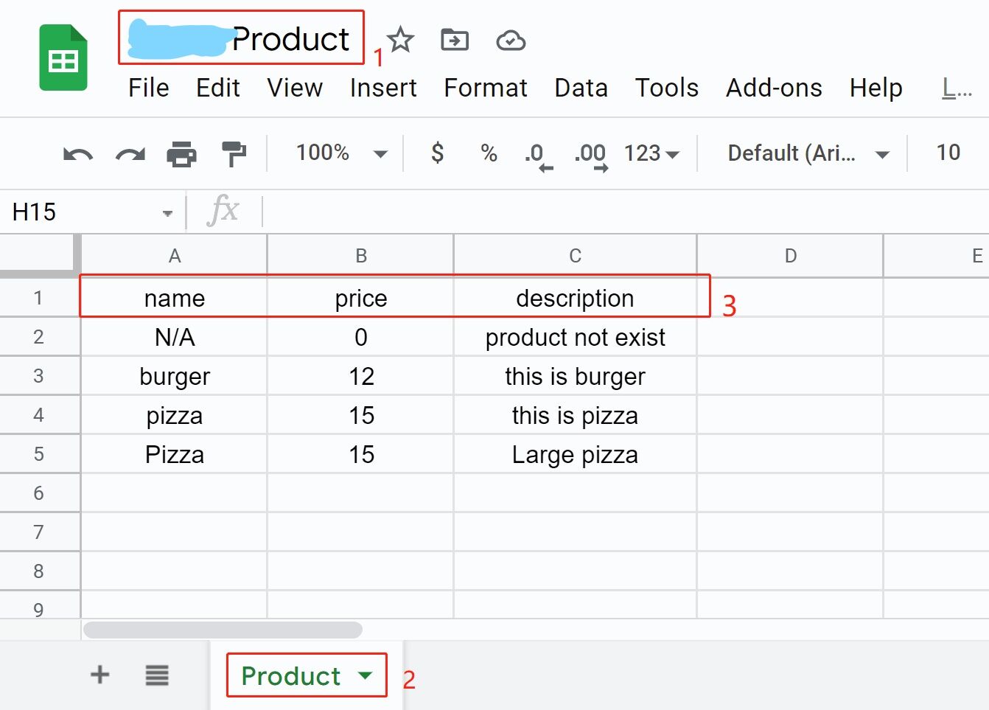The height and width of the screenshot is (710, 989).
Task: Open the 123 number formats dropdown
Action: tap(651, 153)
